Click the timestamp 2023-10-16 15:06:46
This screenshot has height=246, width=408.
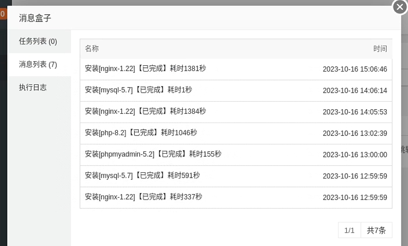coord(355,69)
